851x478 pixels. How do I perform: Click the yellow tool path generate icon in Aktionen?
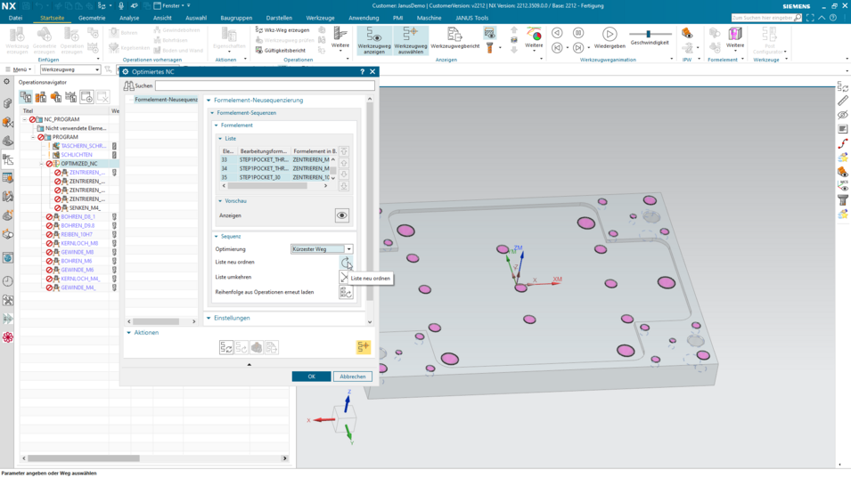363,347
